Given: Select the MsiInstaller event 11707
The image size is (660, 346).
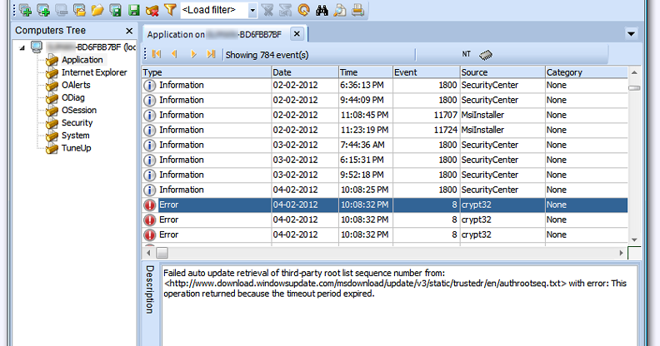Looking at the screenshot, I should click(x=385, y=115).
